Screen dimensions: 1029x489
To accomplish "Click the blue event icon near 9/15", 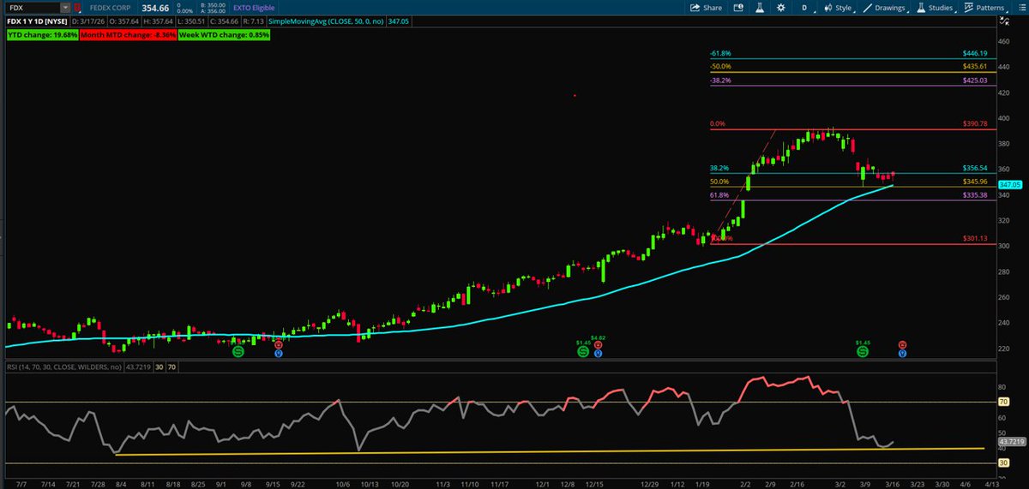I will [x=279, y=353].
